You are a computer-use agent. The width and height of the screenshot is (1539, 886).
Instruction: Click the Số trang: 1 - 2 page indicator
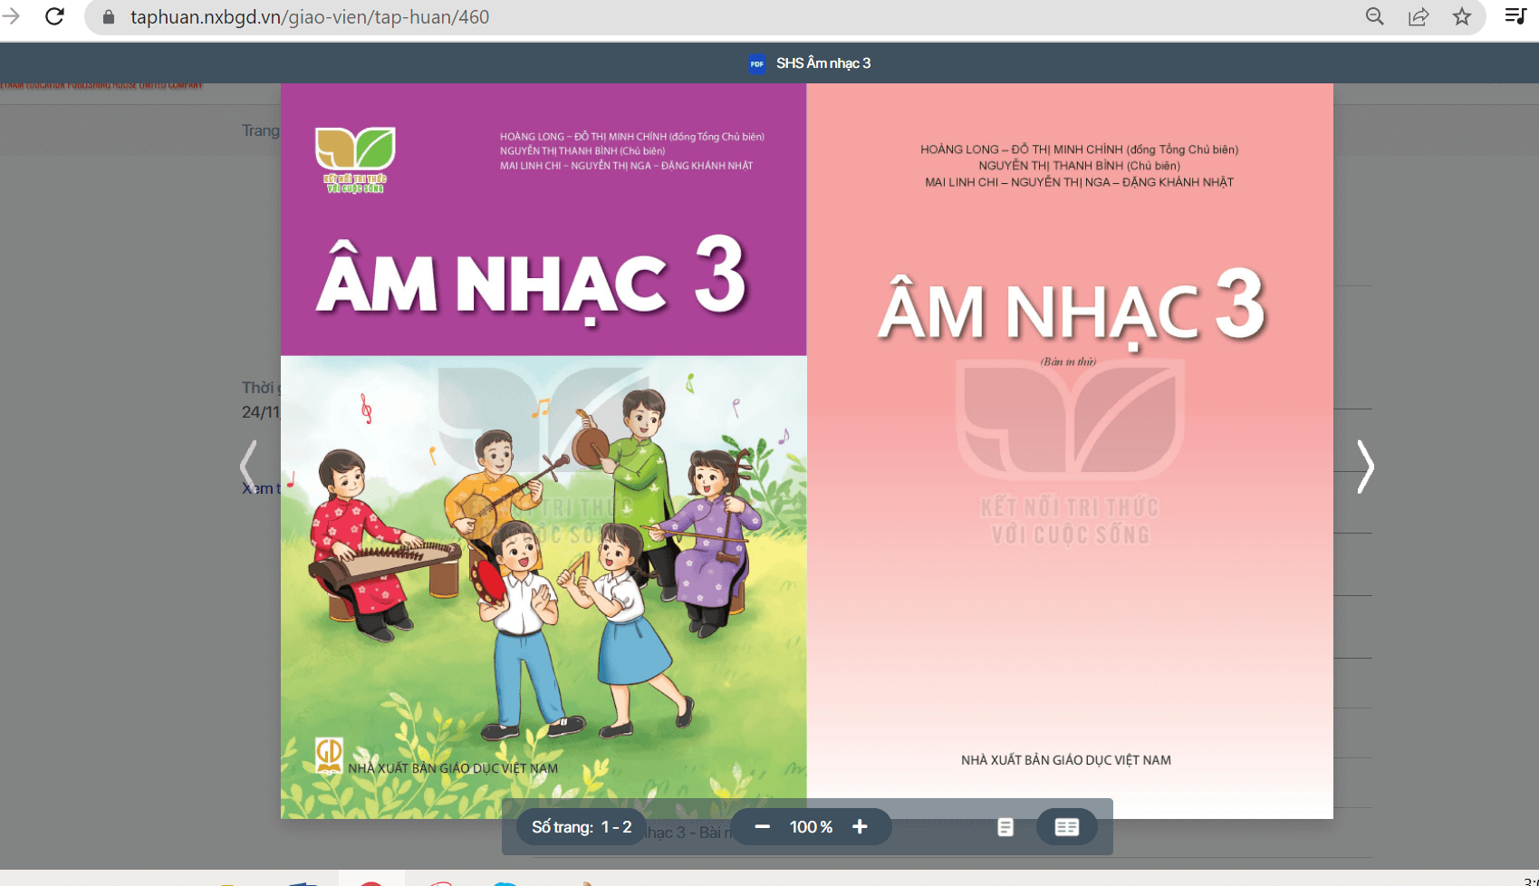[x=582, y=827]
